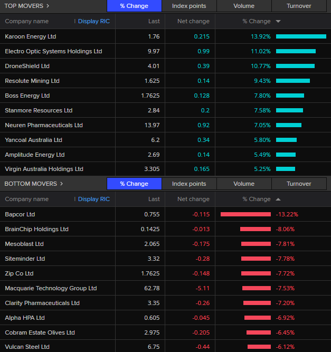
Task: Click the descending sort arrow in Top Movers
Action: click(x=278, y=22)
